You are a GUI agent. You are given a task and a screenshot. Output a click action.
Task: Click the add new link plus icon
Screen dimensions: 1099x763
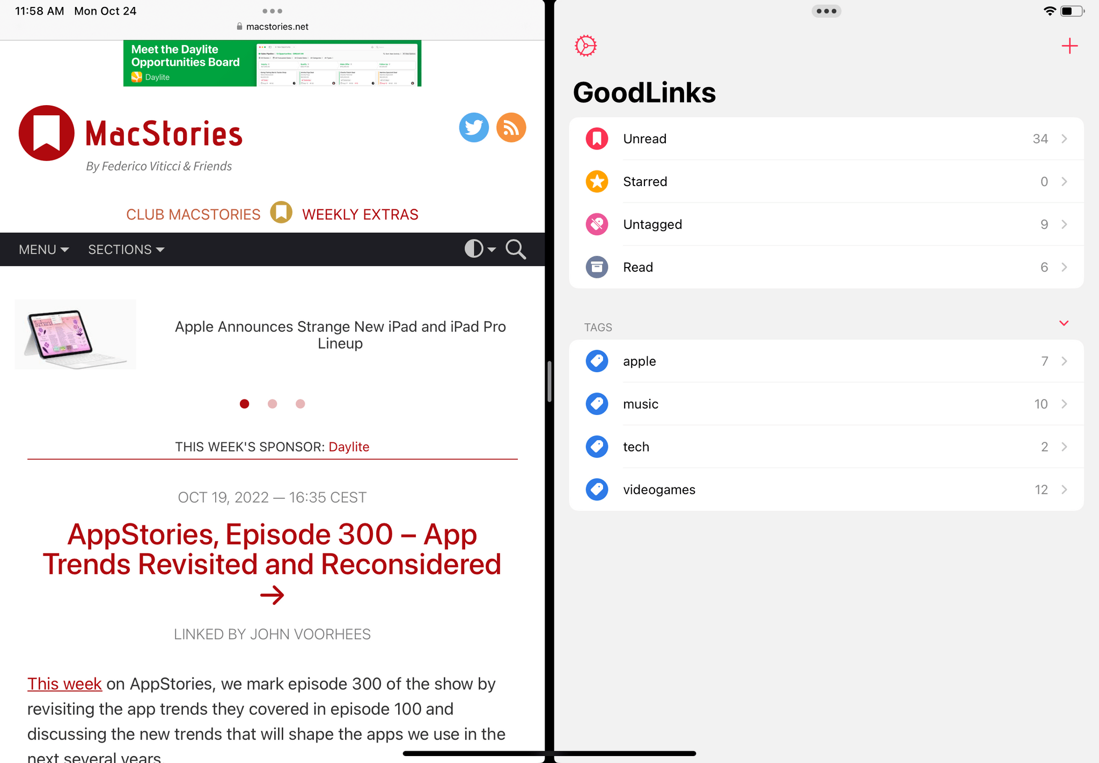1069,46
